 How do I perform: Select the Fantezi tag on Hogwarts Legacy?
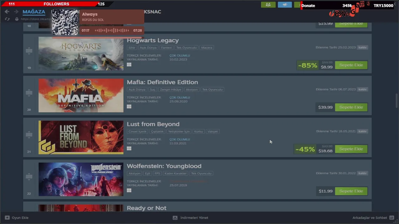pyautogui.click(x=166, y=48)
